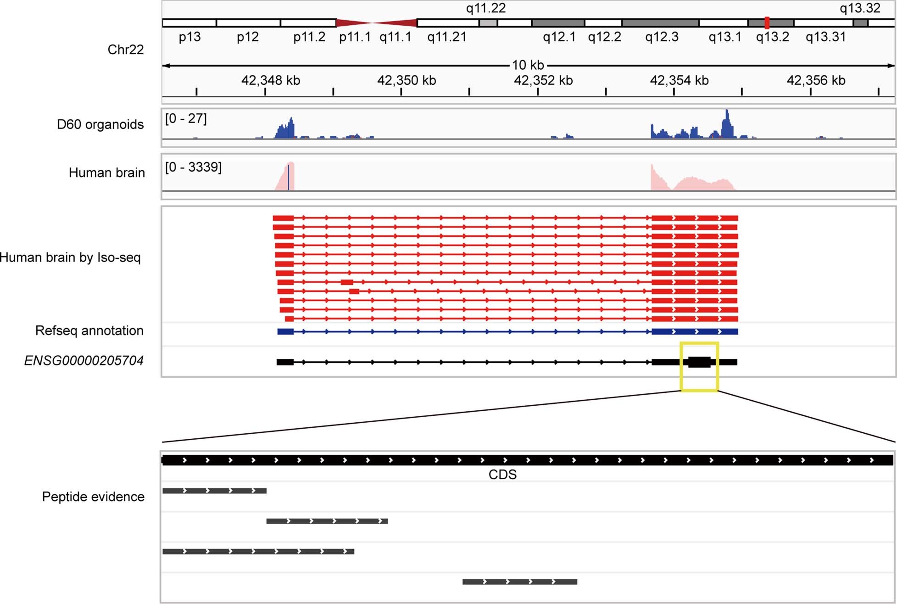
Task: Select the topmost red Iso-seq transcript
Action: click(459, 217)
